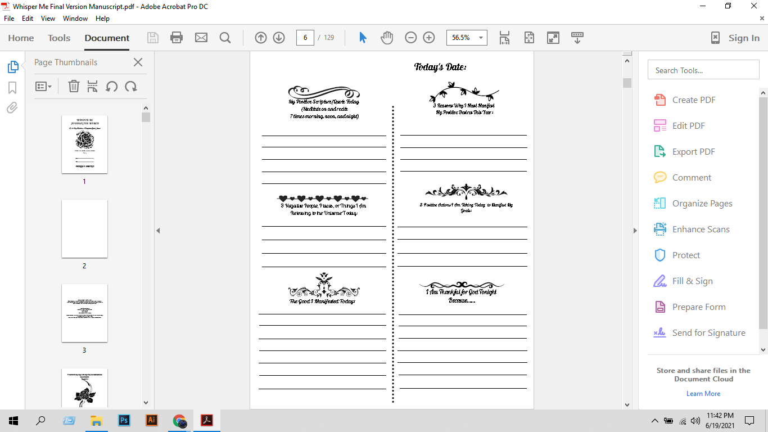Image resolution: width=768 pixels, height=432 pixels.
Task: Expand the thumbnails options dropdown
Action: (43, 86)
